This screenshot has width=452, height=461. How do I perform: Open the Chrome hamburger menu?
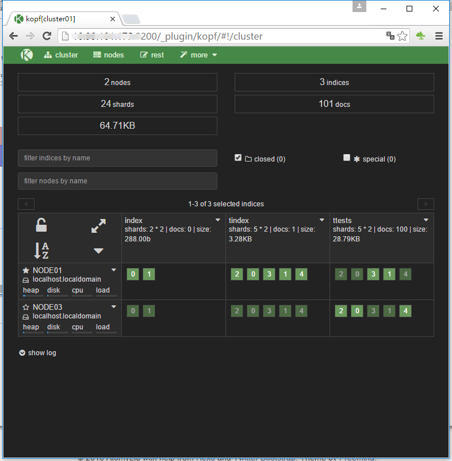(439, 36)
